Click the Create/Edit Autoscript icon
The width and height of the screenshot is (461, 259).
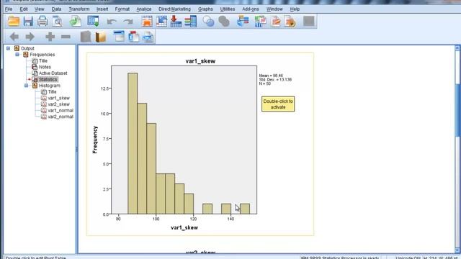[x=275, y=22]
